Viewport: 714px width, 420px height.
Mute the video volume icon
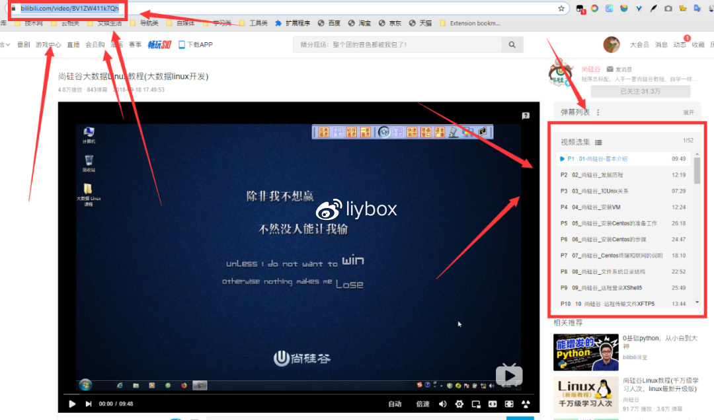coord(442,404)
